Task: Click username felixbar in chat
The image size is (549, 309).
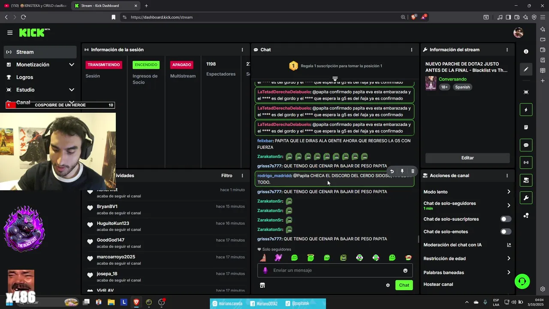Action: (265, 141)
